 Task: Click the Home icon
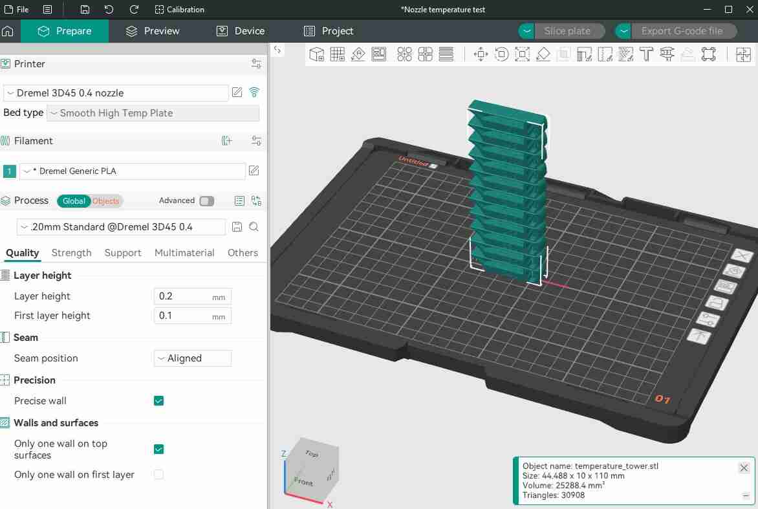click(8, 31)
